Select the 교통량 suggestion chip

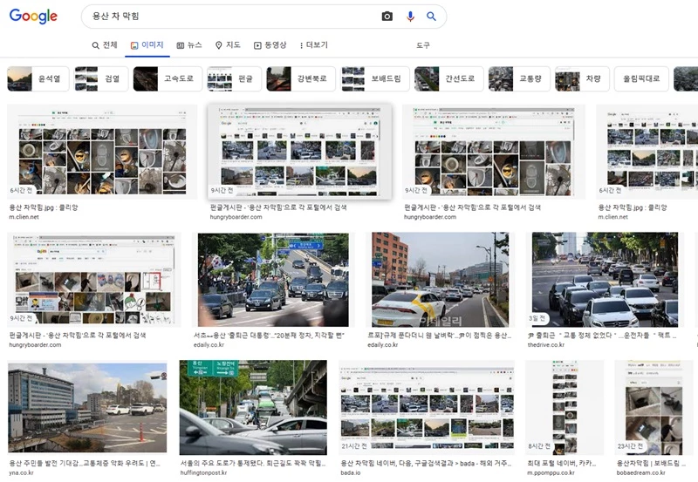pyautogui.click(x=519, y=79)
